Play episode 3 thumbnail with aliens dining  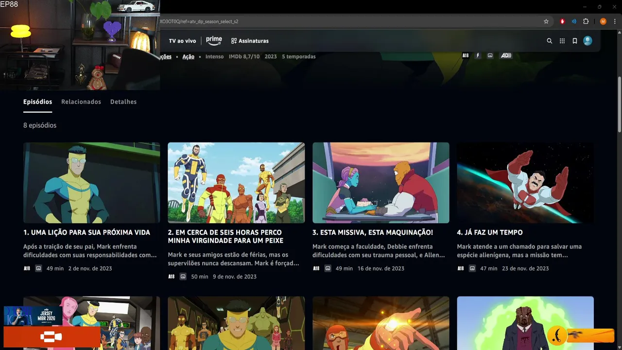click(380, 183)
